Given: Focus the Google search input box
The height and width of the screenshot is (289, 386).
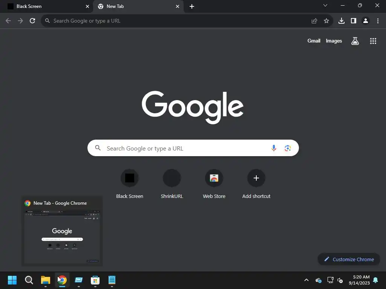Looking at the screenshot, I should [193, 148].
